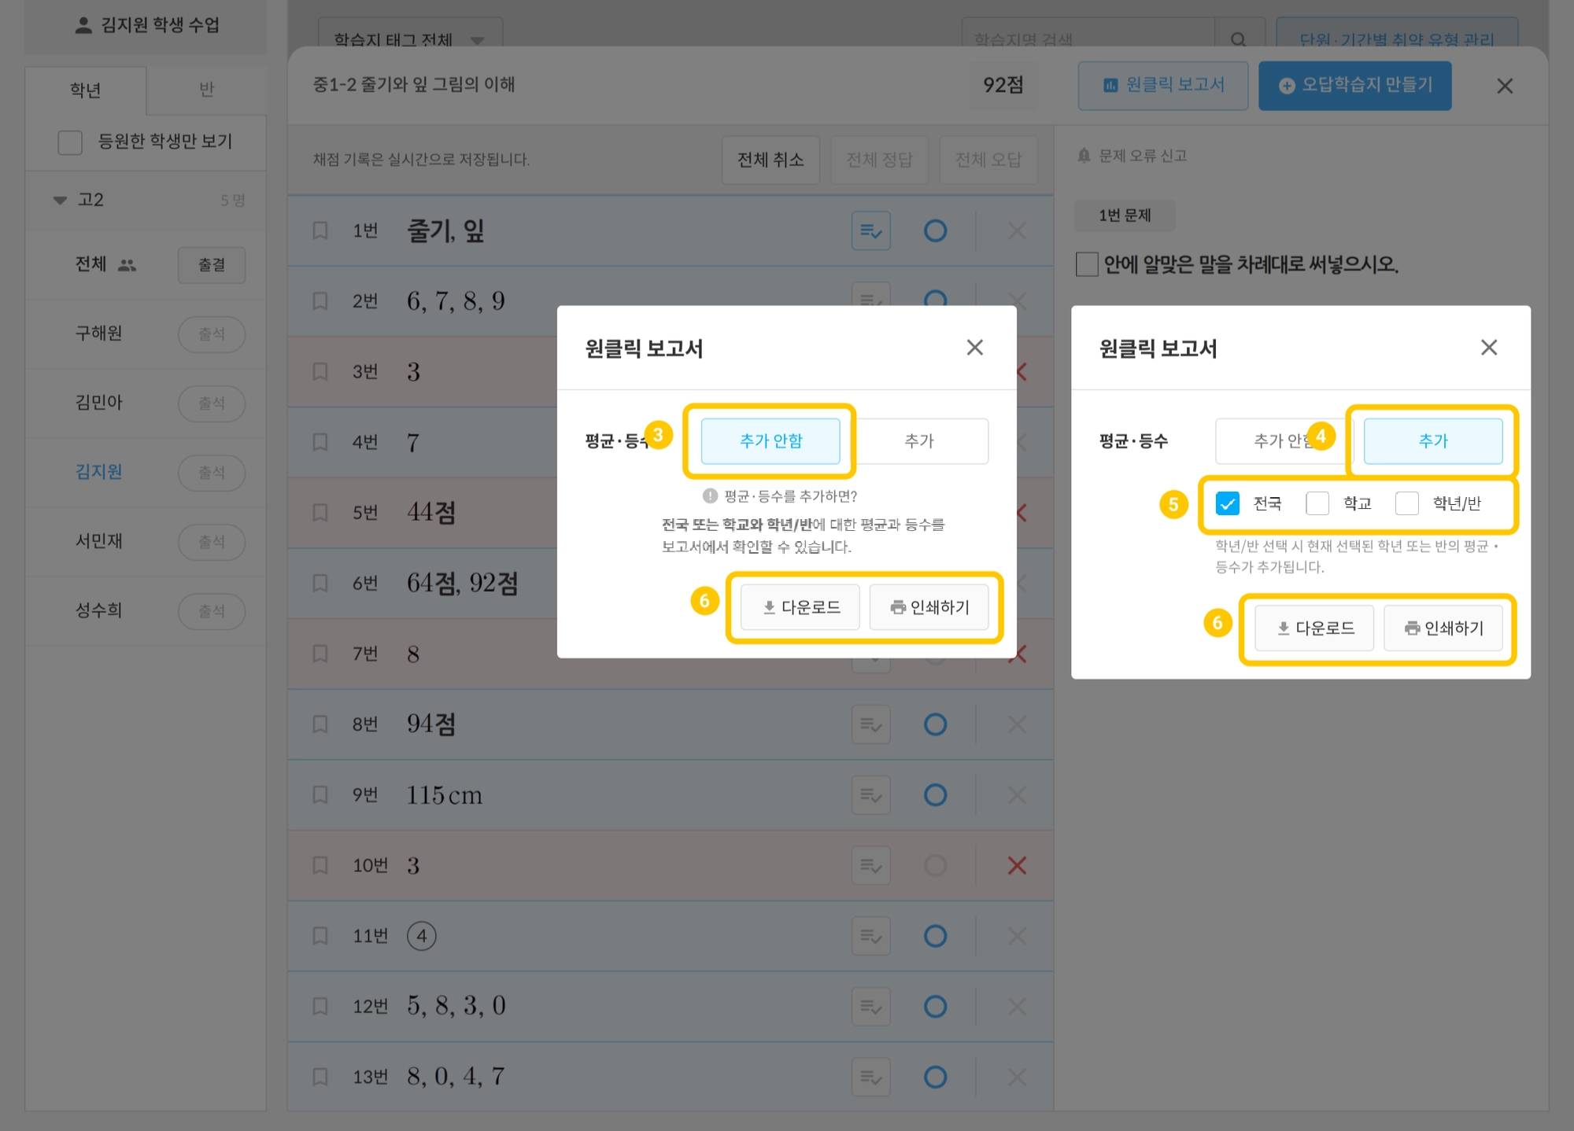
Task: Open the answer-detail icon for question 13번
Action: (x=870, y=1077)
